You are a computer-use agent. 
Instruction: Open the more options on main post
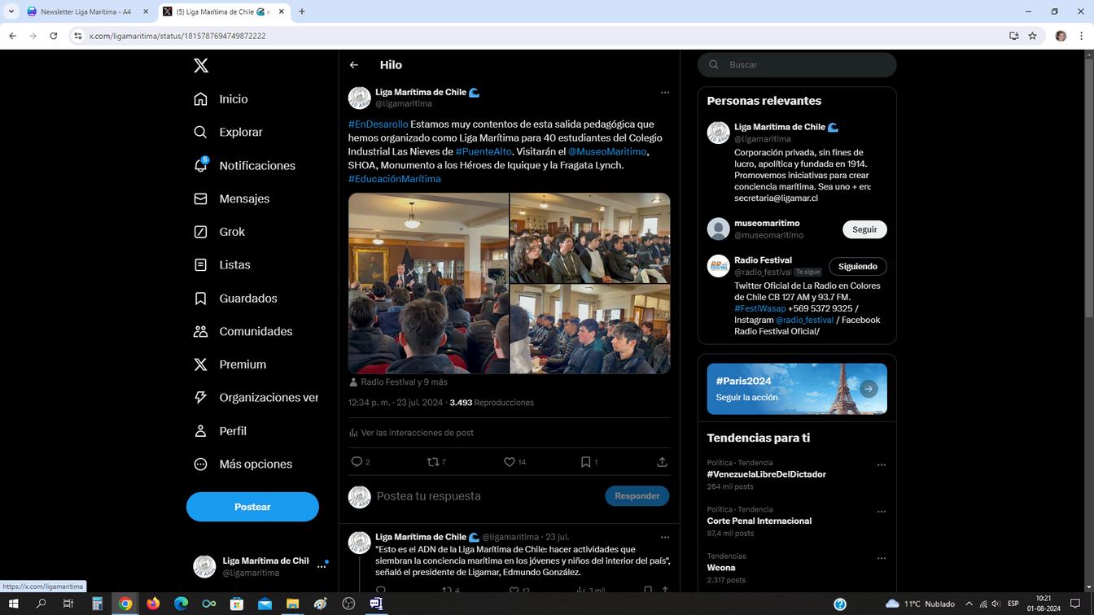tap(665, 93)
